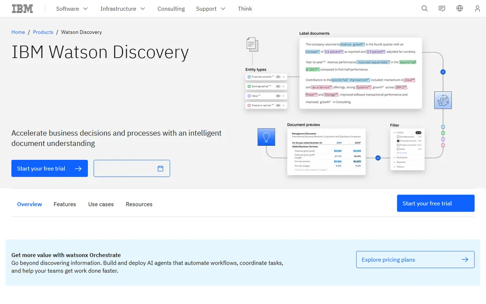Expand the Patterns section in Filter
Image resolution: width=486 pixels, height=304 pixels.
[x=394, y=167]
